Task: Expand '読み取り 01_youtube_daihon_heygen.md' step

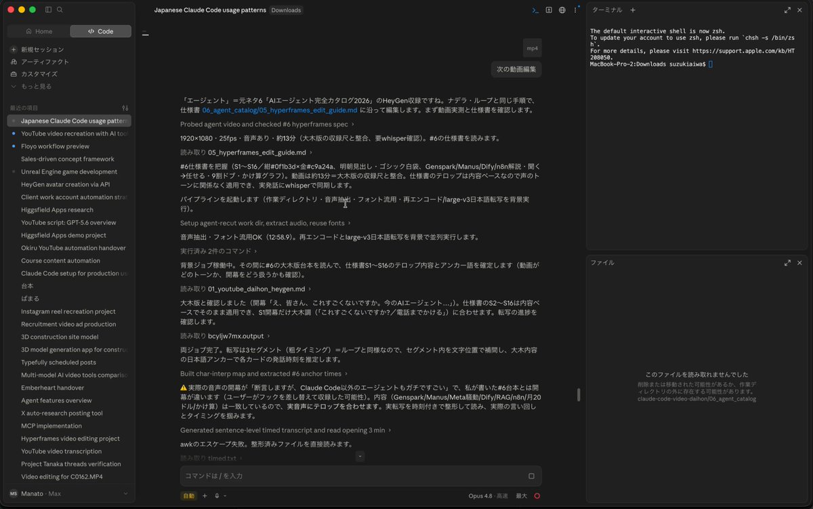Action: (246, 289)
